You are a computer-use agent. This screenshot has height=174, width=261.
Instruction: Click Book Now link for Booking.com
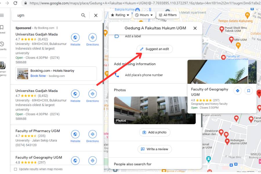(38, 76)
